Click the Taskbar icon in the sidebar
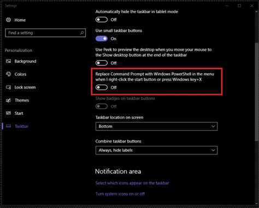The width and height of the screenshot is (259, 208). click(x=8, y=126)
